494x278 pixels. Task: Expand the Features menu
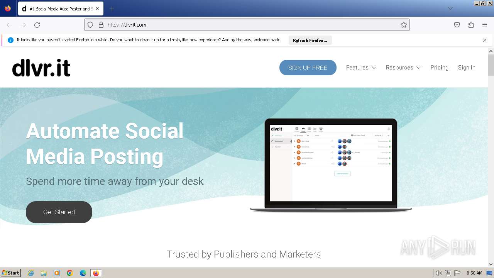(x=361, y=68)
